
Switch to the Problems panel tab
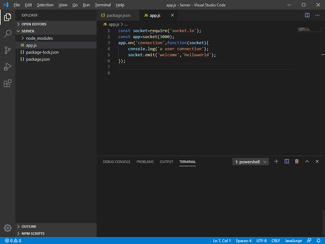145,162
